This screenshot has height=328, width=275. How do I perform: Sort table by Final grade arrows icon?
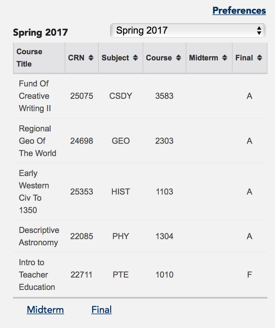coord(260,58)
